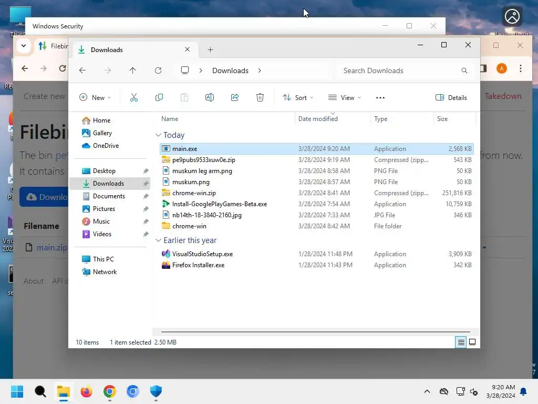Select VisualStudioSetup.exe file
Image resolution: width=538 pixels, height=404 pixels.
tap(316, 254)
